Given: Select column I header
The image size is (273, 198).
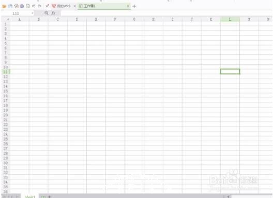Looking at the screenshot, I should pyautogui.click(x=173, y=19).
